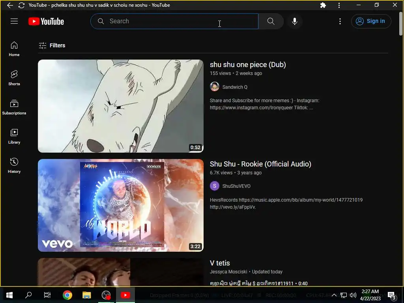
Task: Open the volume tray icon
Action: pos(353,295)
